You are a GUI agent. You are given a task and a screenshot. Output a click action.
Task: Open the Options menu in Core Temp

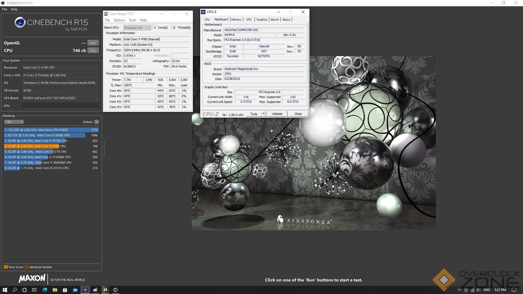coord(119,20)
